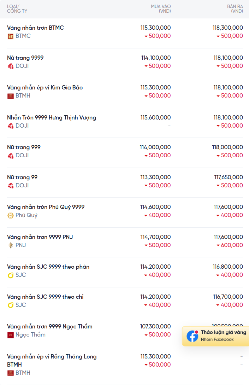
Task: Open Thảo luận giá vàng Facebook group
Action: tap(216, 336)
